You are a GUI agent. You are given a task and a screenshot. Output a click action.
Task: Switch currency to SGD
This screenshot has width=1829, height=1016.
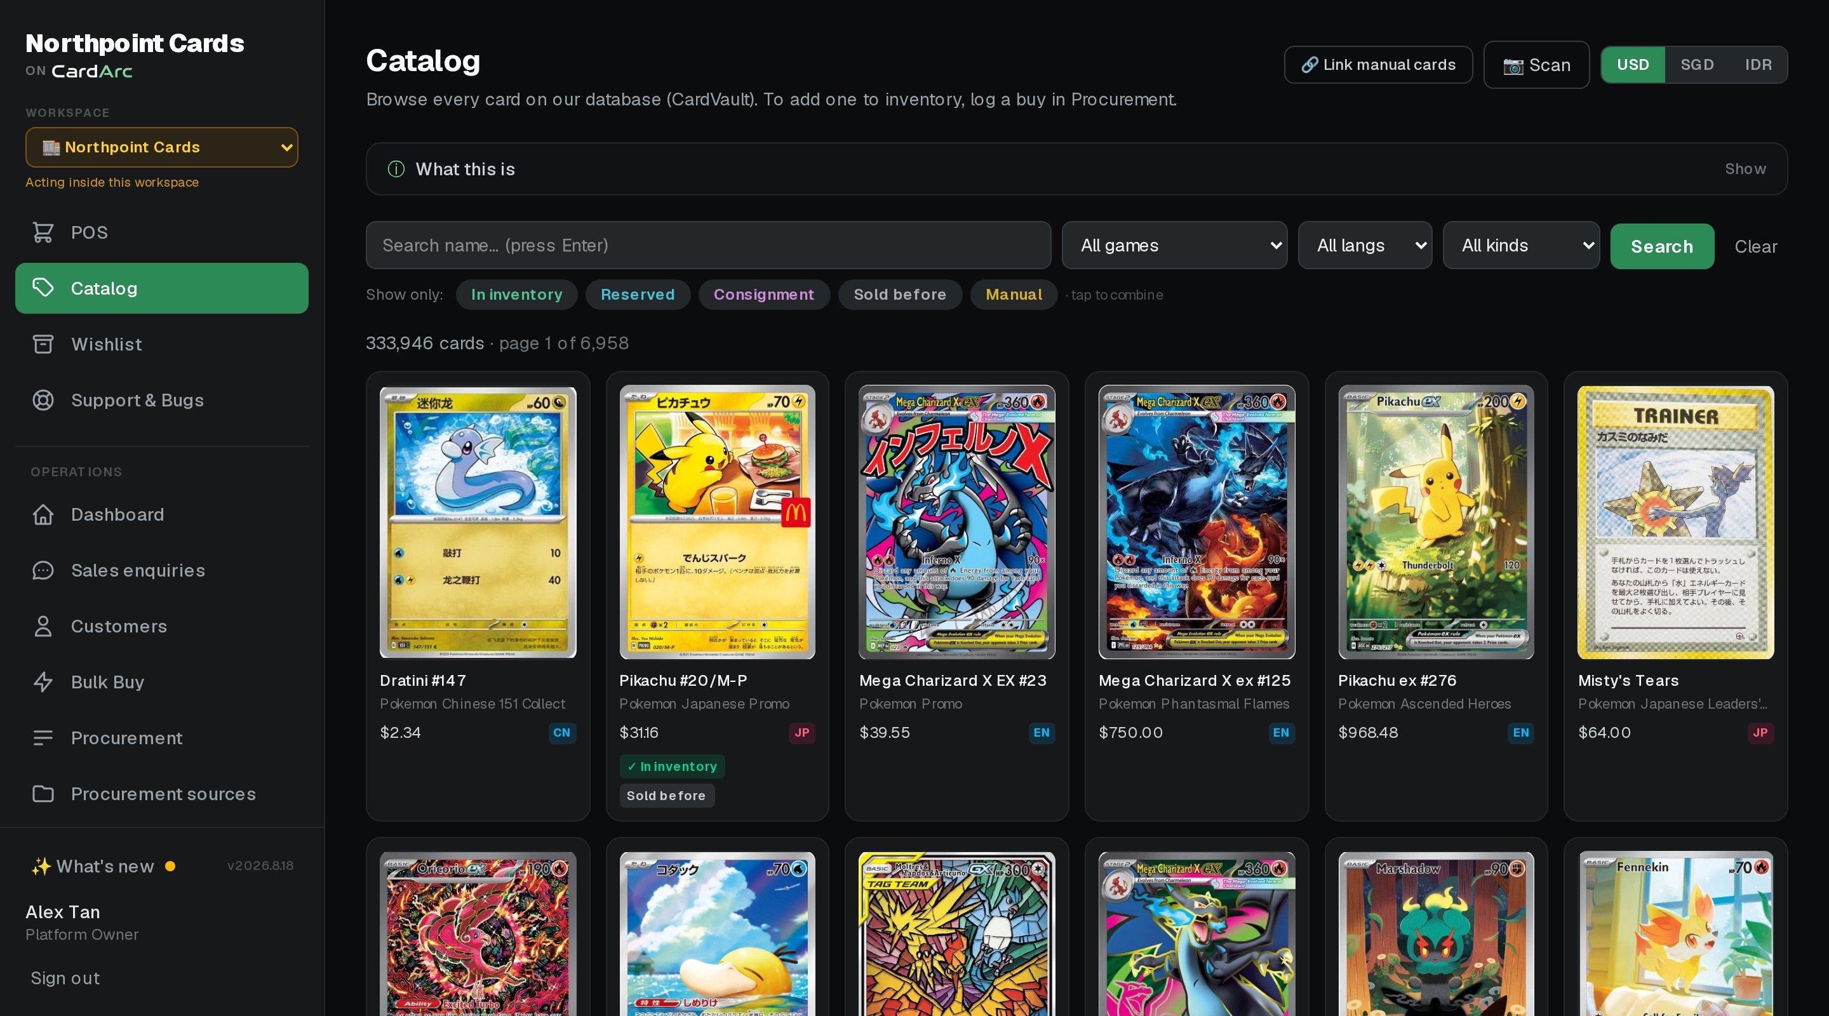coord(1697,65)
